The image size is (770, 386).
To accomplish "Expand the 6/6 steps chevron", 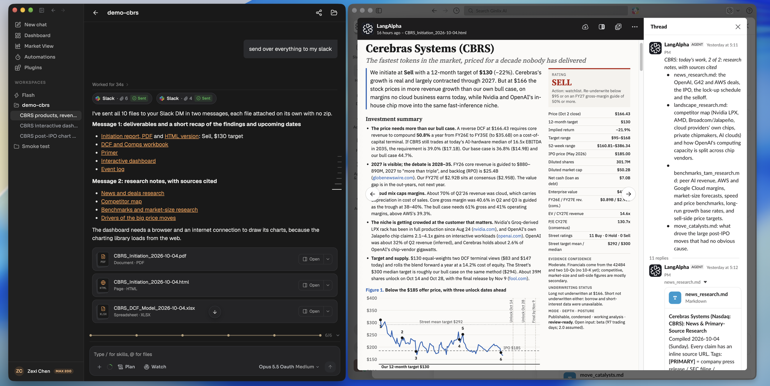I will click(x=338, y=335).
